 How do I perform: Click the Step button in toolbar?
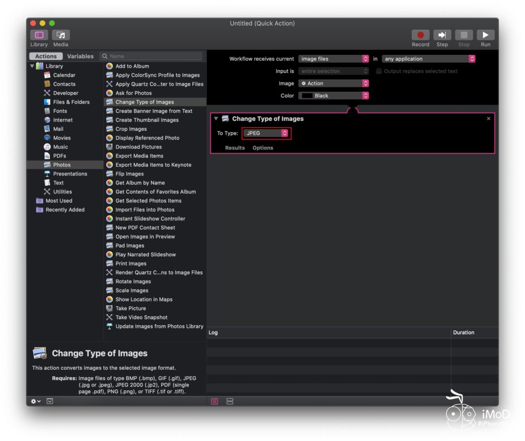pos(442,35)
